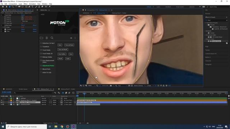Toggle Motion Blur enable icon in timeline
The width and height of the screenshot is (230, 129).
click(x=69, y=93)
